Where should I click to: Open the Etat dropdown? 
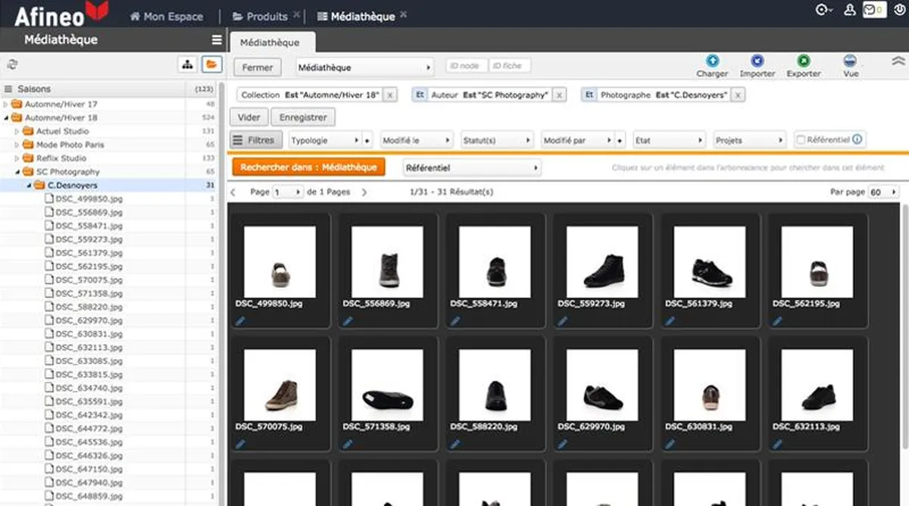point(670,140)
